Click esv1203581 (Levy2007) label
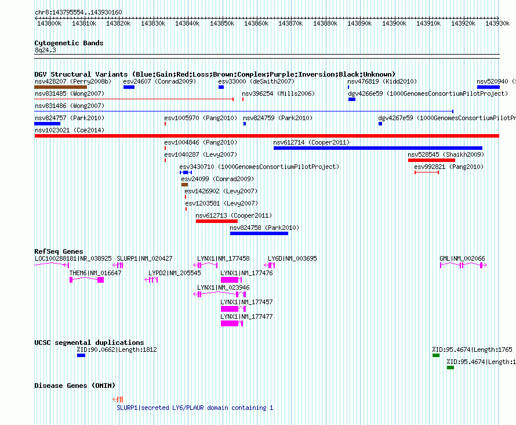 pos(221,203)
